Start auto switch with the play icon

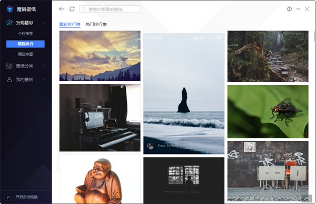[8, 197]
